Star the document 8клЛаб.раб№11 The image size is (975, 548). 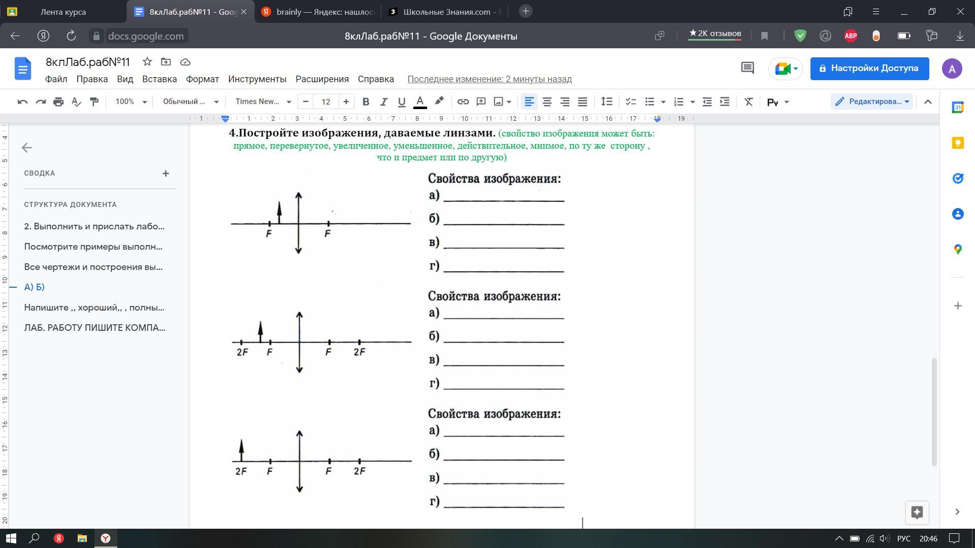pyautogui.click(x=147, y=62)
